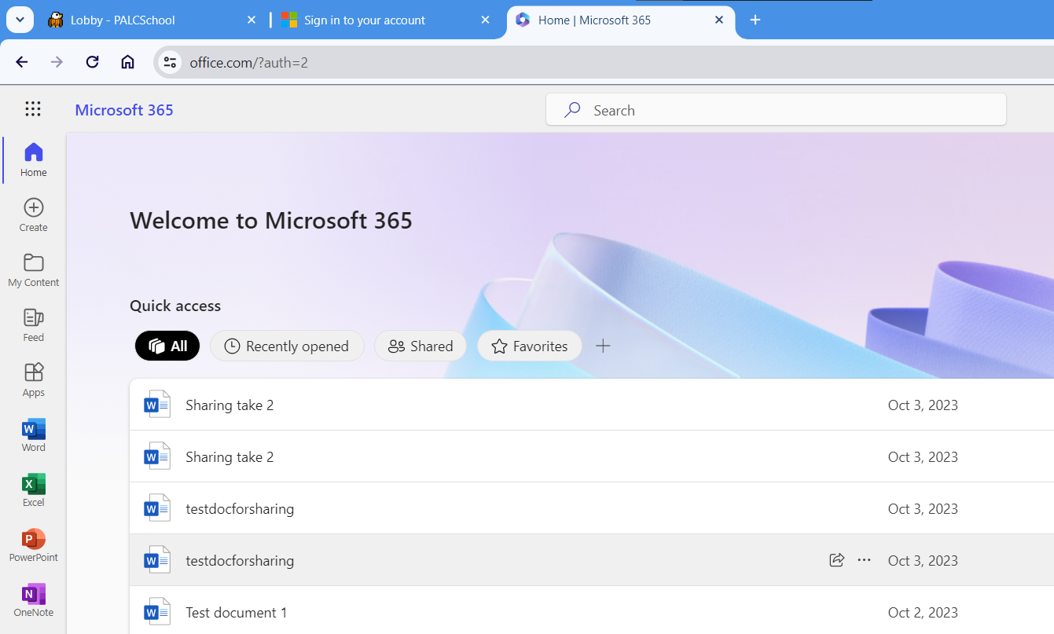Go to Home in the sidebar
This screenshot has height=634, width=1054.
tap(34, 160)
